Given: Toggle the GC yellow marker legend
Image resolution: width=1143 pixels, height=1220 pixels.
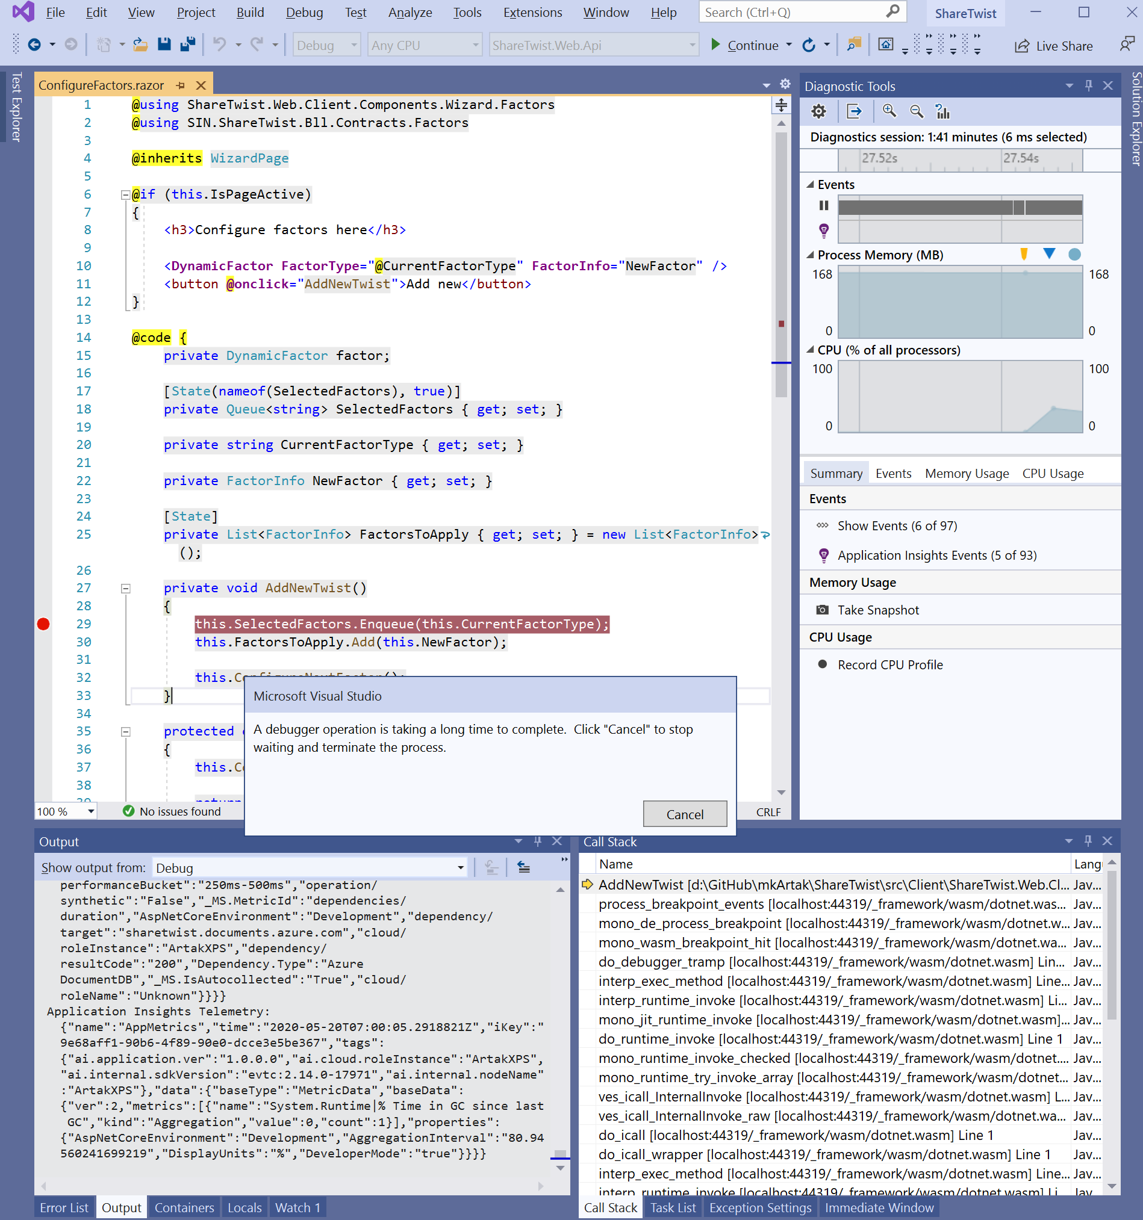Looking at the screenshot, I should 1024,254.
